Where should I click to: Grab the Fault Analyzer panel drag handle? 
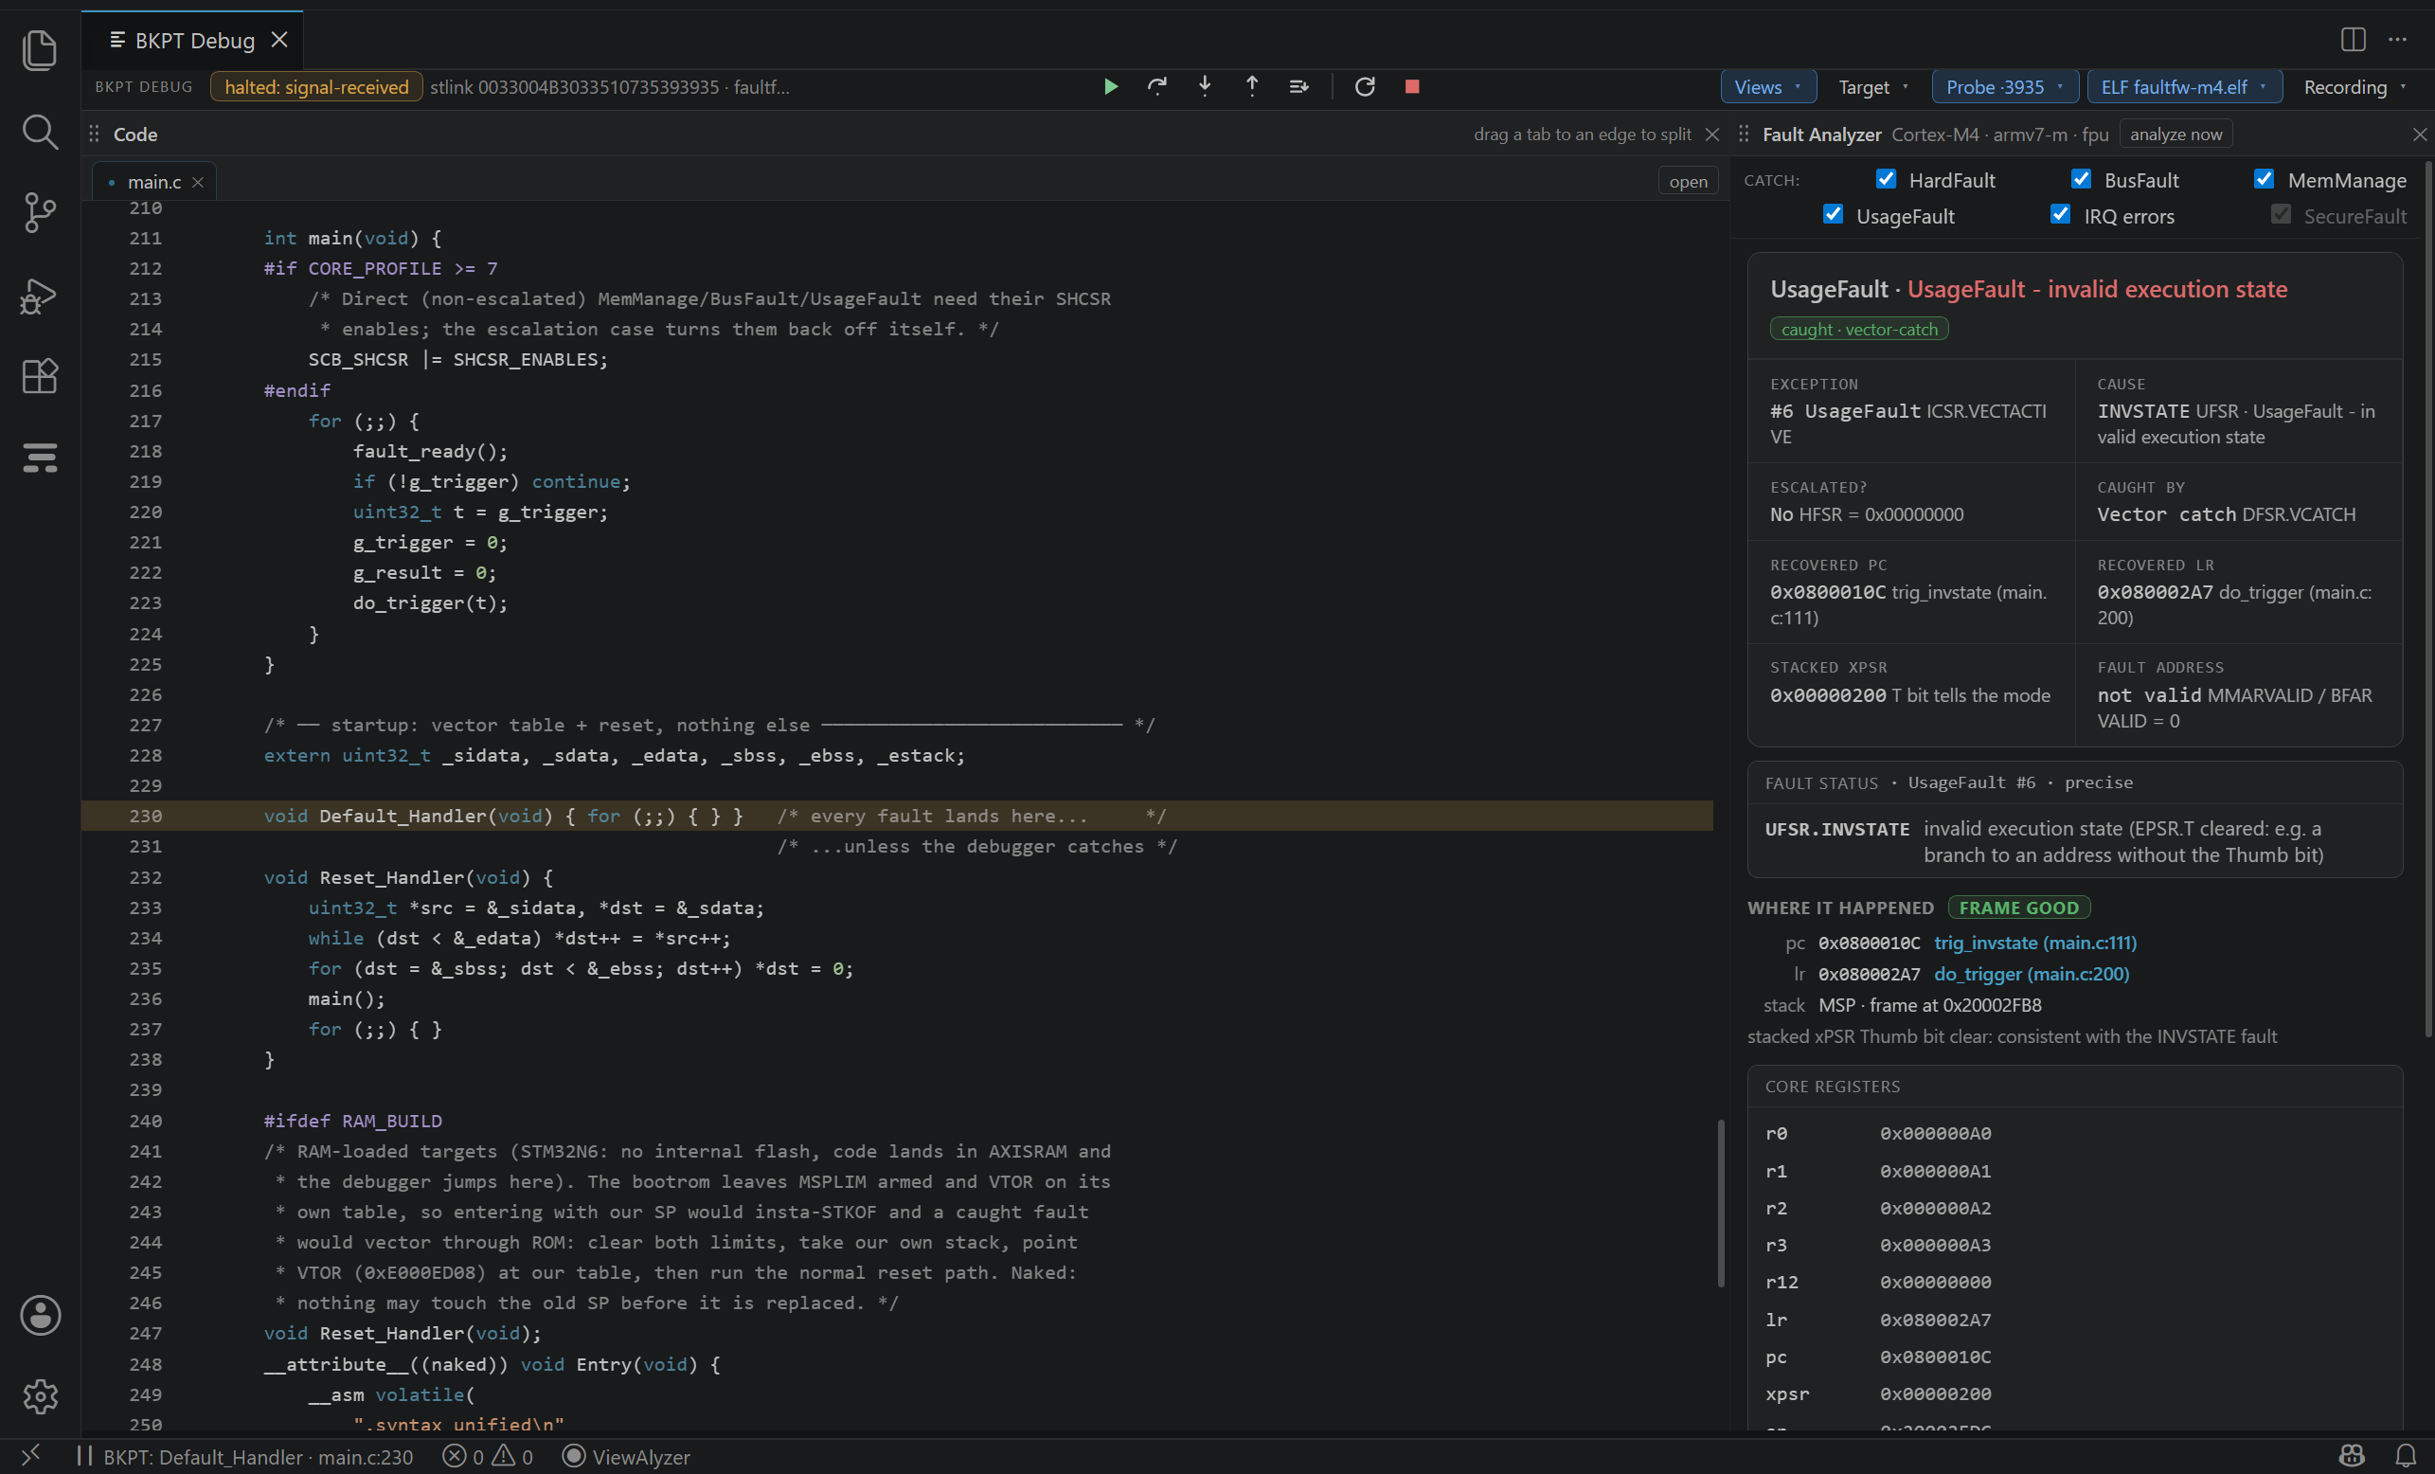click(x=1745, y=135)
